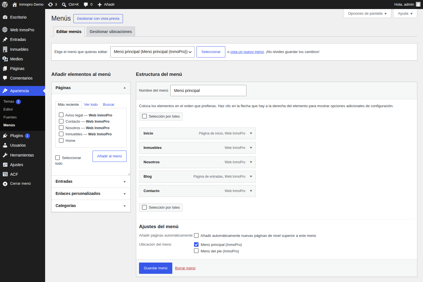Switch to Ver todo pages tab
The image size is (423, 282).
[x=91, y=105]
